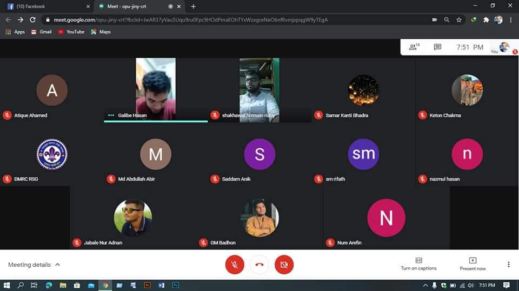Go forward in browser history
Screen dimensions: 519x291
21,20
